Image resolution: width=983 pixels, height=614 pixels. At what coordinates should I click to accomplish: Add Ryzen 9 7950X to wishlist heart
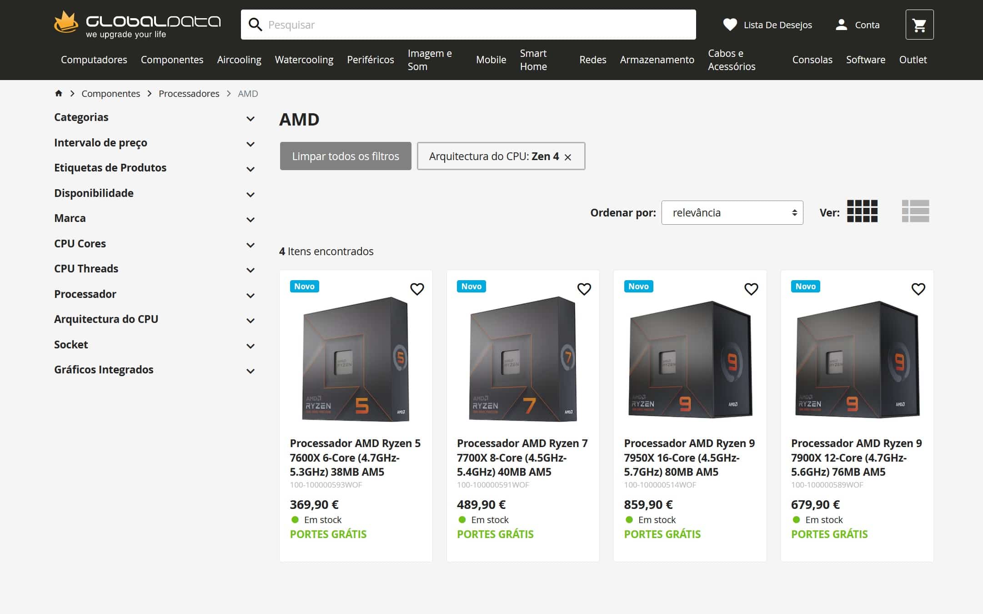coord(751,289)
